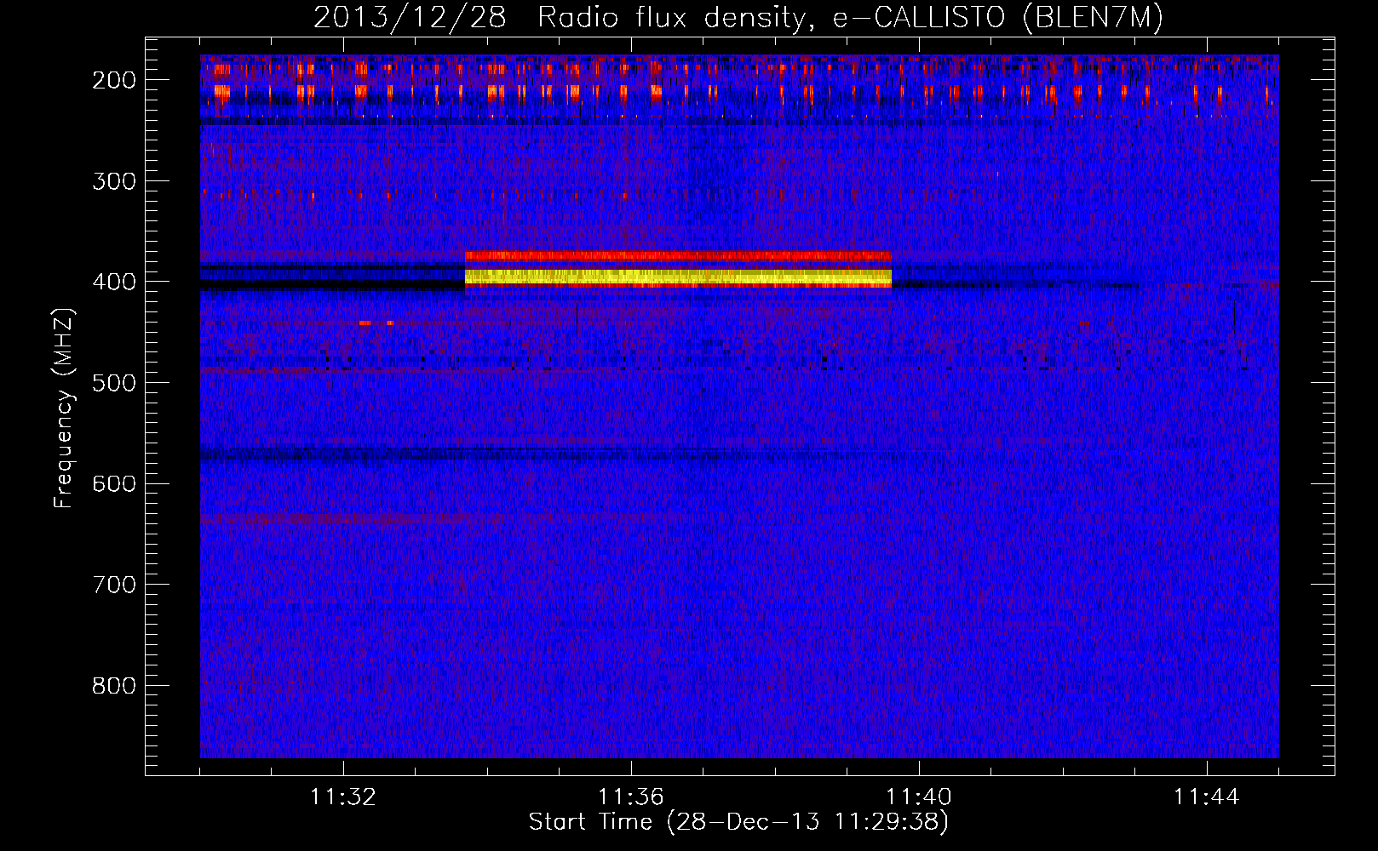Click the bright yellow emission band near 400 MHz
Image resolution: width=1378 pixels, height=851 pixels.
click(x=678, y=277)
